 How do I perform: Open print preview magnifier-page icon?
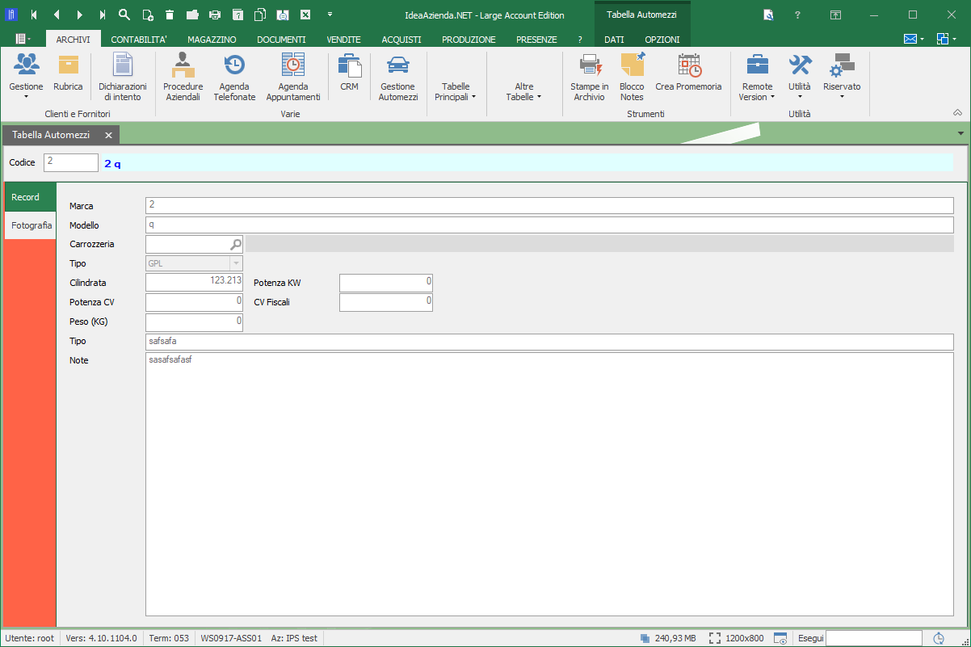coord(283,15)
